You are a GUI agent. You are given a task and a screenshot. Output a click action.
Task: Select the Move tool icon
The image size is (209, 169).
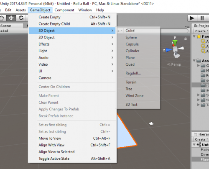tap(11, 18)
